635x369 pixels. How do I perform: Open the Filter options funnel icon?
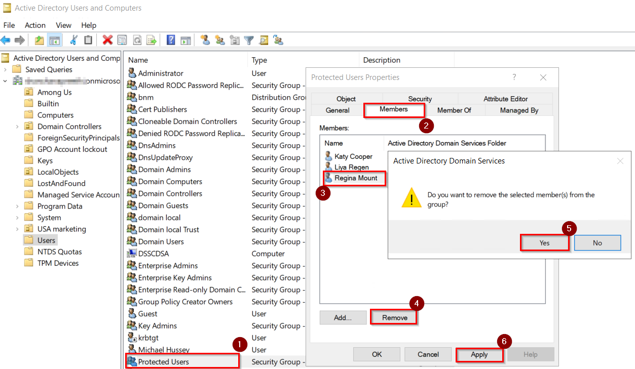(248, 40)
